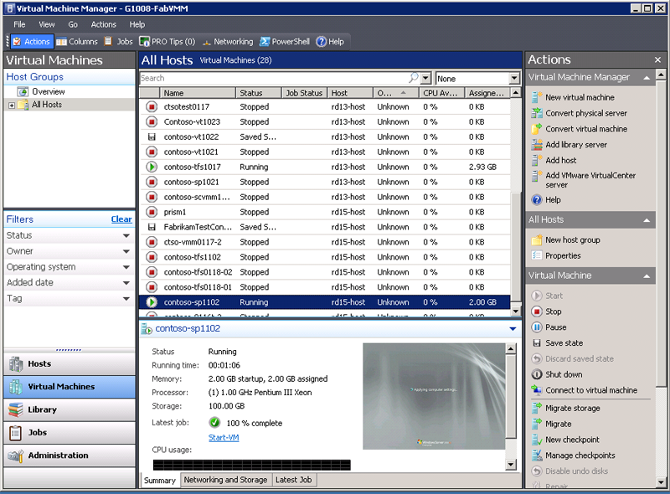Click Manage checkpoints action
This screenshot has width=670, height=494.
[573, 455]
